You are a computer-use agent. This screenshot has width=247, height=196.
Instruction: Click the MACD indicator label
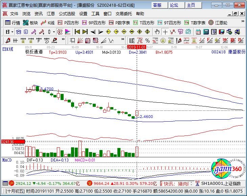point(7,160)
